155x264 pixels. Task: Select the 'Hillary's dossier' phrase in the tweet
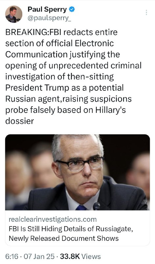(x=66, y=115)
